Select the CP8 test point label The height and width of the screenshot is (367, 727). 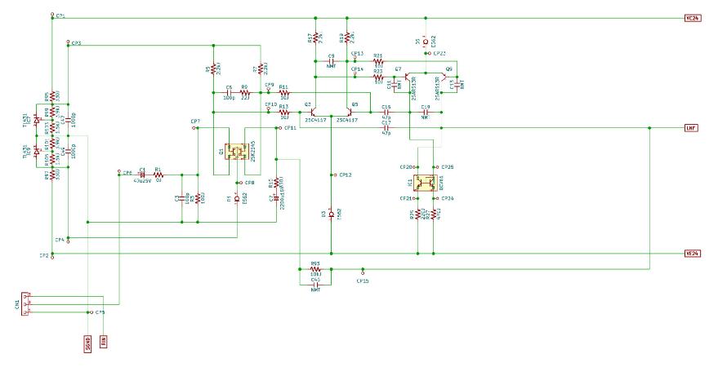pos(249,183)
